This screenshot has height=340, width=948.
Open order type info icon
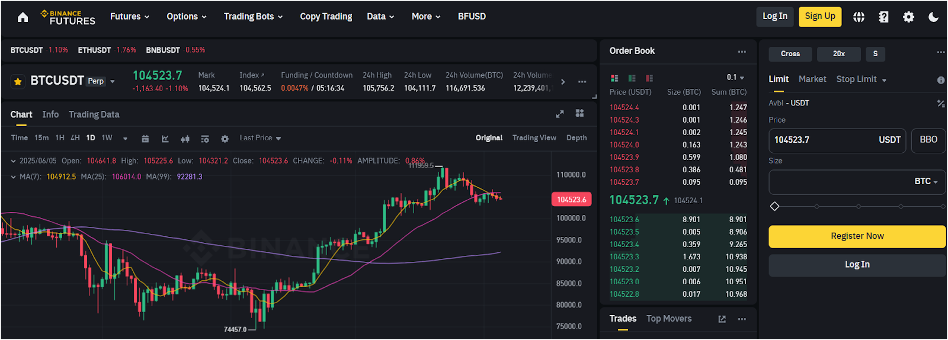(x=940, y=80)
